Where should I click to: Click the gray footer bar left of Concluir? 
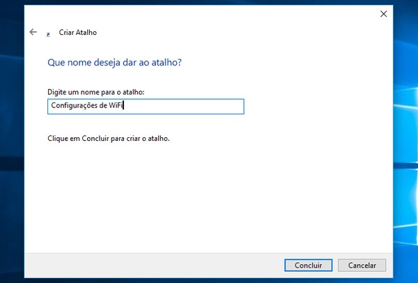coord(153,265)
